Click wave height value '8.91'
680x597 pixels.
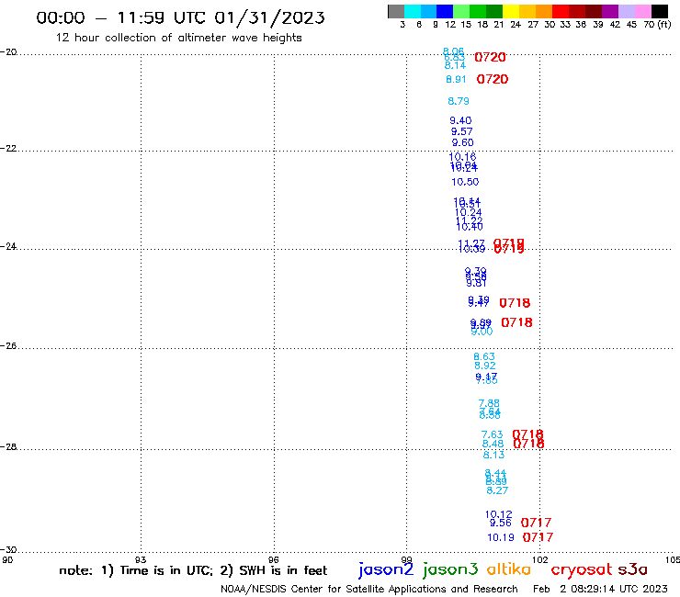coord(456,79)
